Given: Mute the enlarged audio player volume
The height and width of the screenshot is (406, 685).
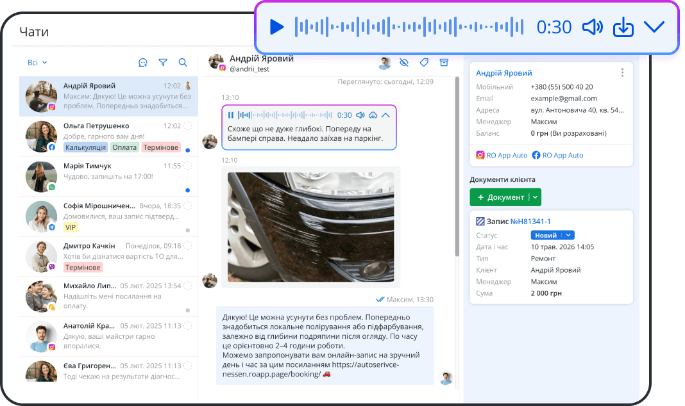Looking at the screenshot, I should pos(593,27).
